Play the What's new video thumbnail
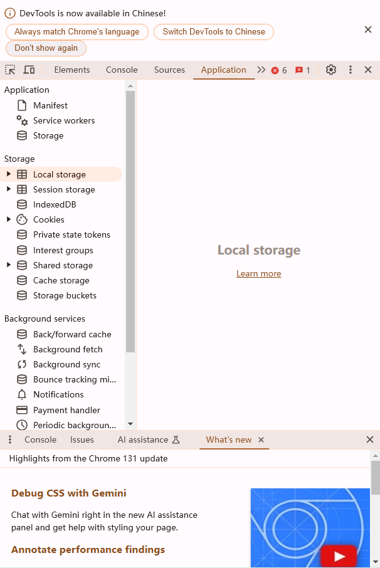380x568 pixels. click(339, 555)
